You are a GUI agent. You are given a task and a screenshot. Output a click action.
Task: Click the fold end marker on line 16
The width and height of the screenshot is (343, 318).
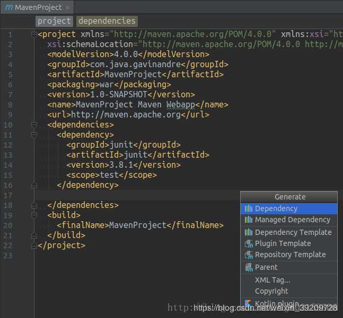coord(34,185)
